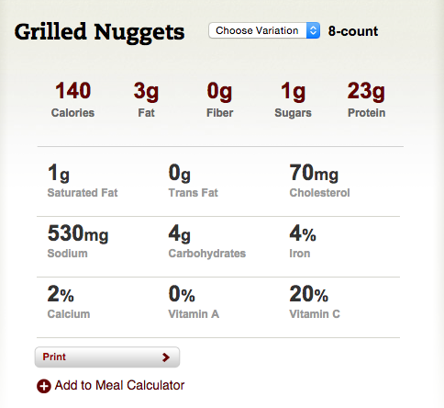Click the 530mg Sodium entry
Image resolution: width=444 pixels, height=408 pixels.
(x=78, y=241)
